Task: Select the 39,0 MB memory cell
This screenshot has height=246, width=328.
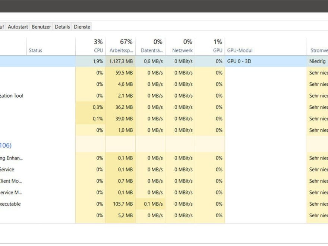Action: [120, 119]
